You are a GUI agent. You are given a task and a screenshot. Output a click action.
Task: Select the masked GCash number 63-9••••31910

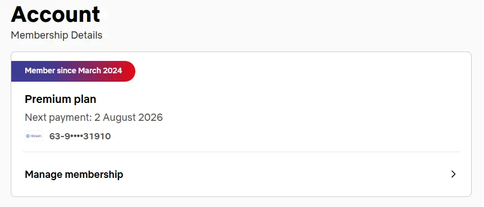point(80,137)
